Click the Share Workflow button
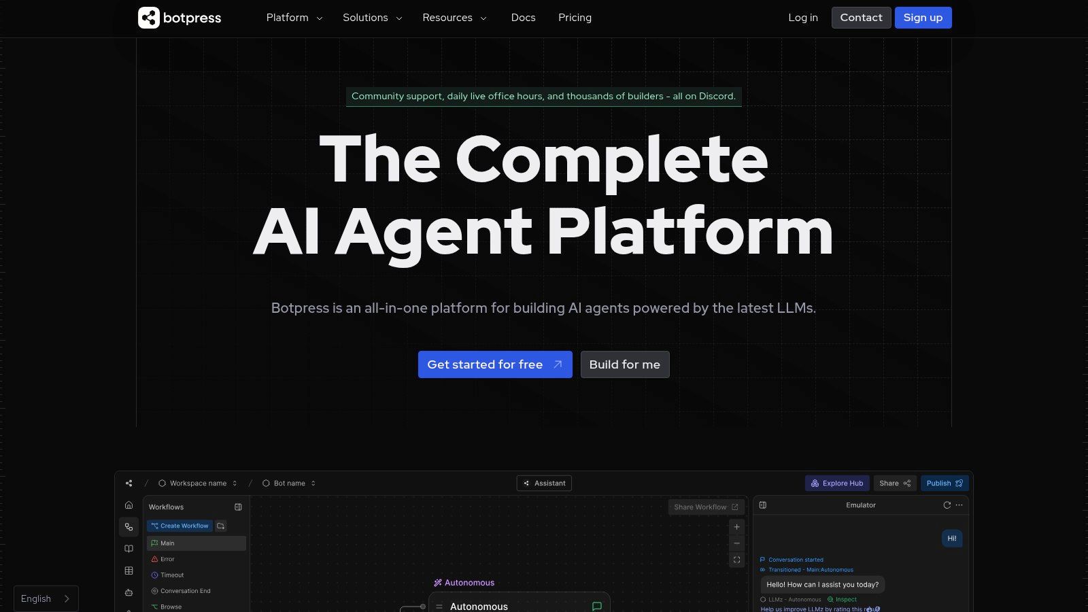The width and height of the screenshot is (1088, 612). point(706,507)
